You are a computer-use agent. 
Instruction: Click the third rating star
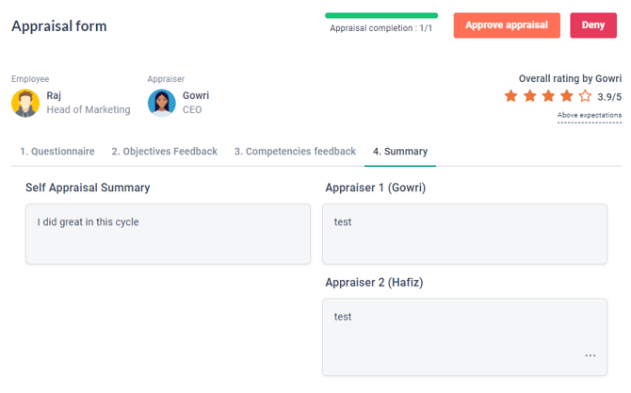(548, 96)
